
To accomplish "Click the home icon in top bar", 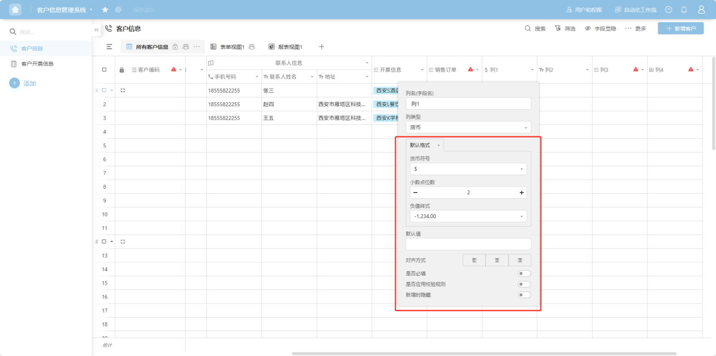I will pyautogui.click(x=15, y=10).
